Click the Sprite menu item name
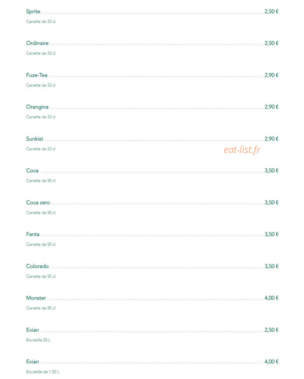Image resolution: width=304 pixels, height=379 pixels. (33, 12)
